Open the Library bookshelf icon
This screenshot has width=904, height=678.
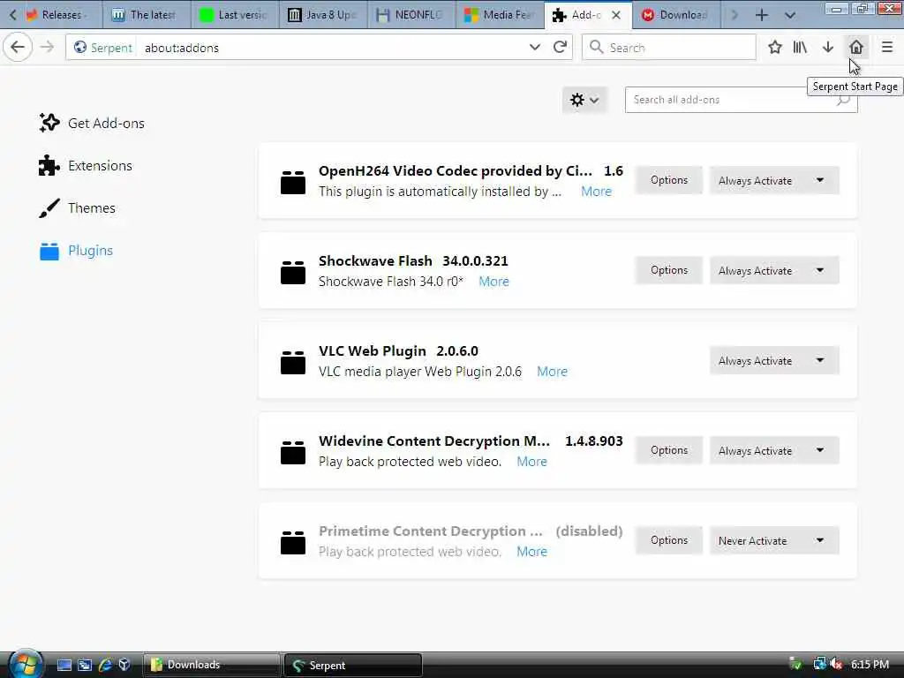pyautogui.click(x=800, y=47)
